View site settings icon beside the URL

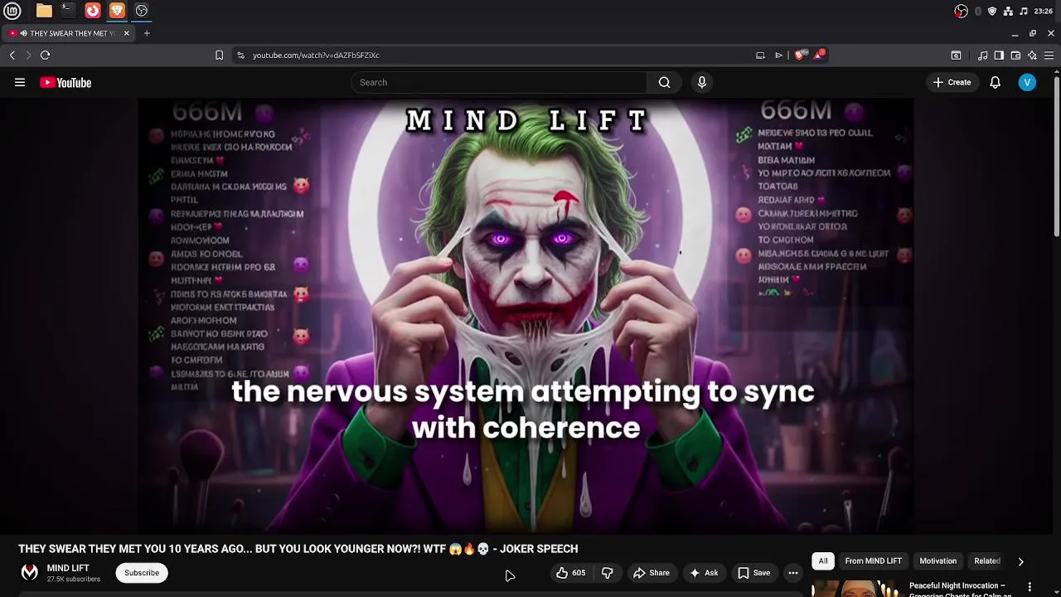[x=240, y=55]
